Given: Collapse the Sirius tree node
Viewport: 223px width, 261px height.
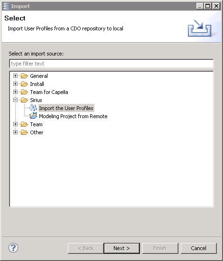Looking at the screenshot, I should coord(15,100).
